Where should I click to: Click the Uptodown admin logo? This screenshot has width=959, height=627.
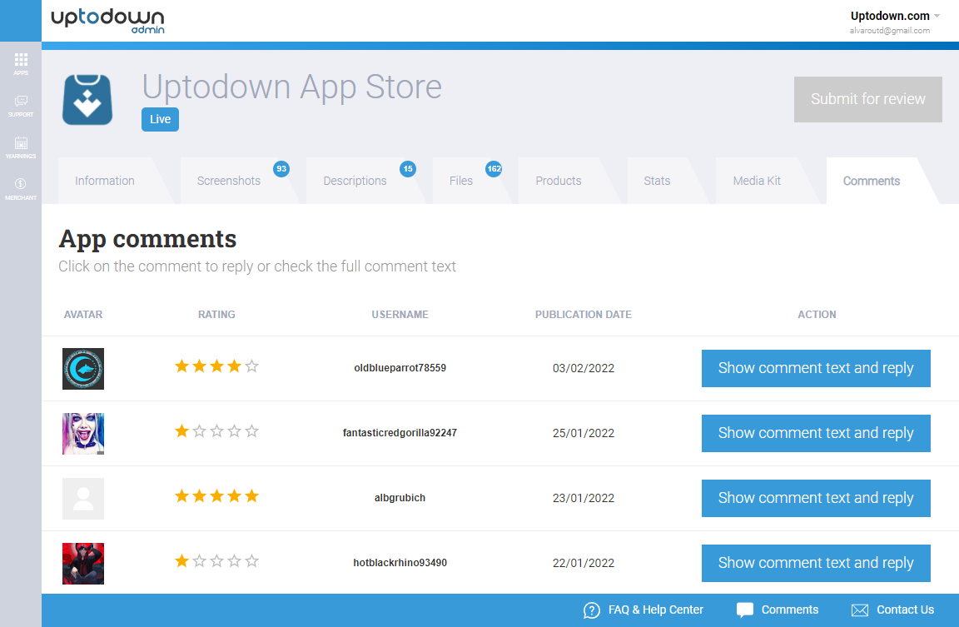(x=108, y=21)
